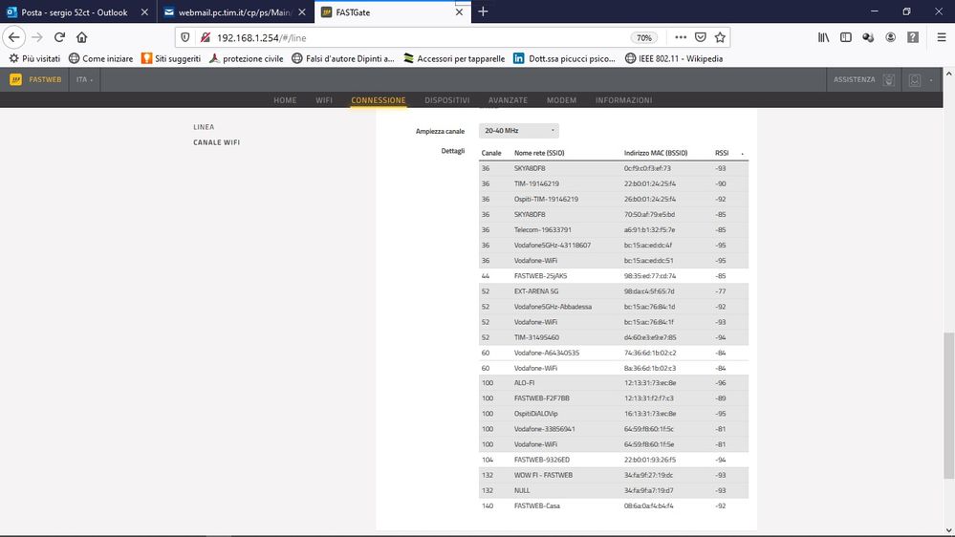Select the Telecom-19633791 network row
955x537 pixels.
pos(614,229)
